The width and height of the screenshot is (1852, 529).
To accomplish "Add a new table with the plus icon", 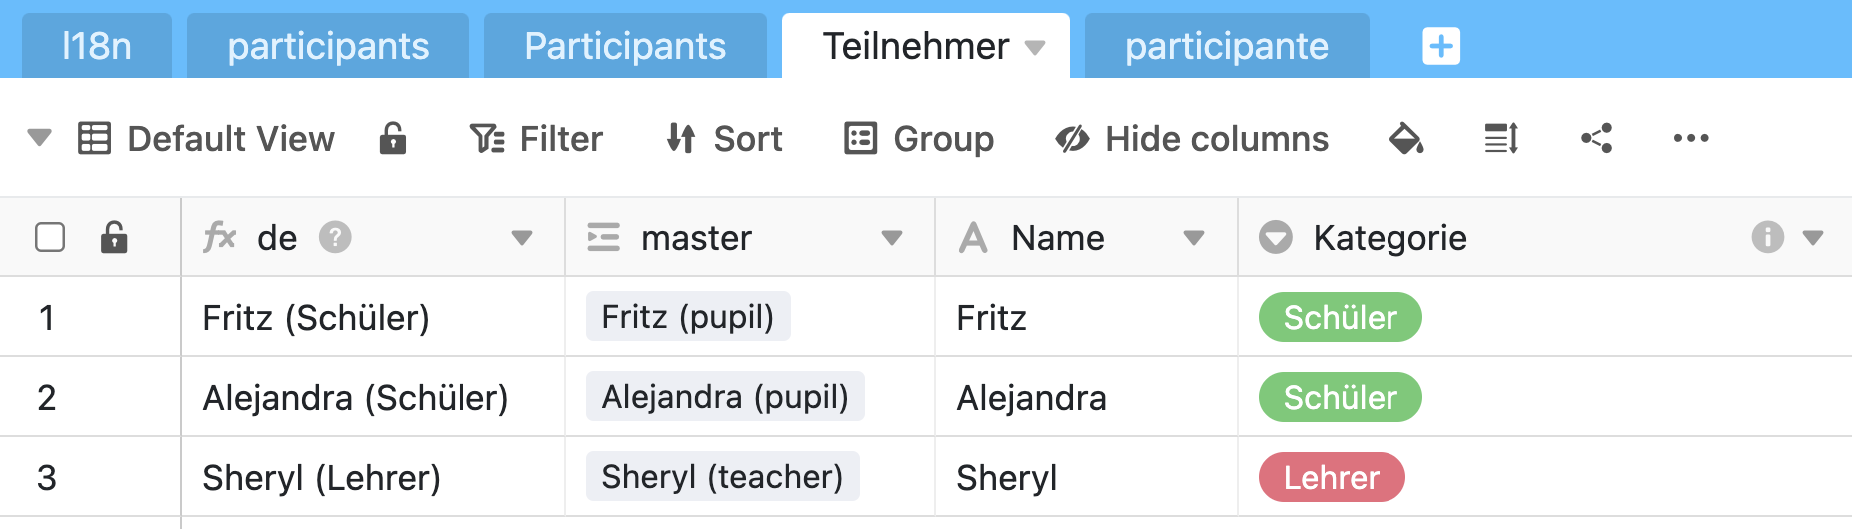I will point(1440,46).
